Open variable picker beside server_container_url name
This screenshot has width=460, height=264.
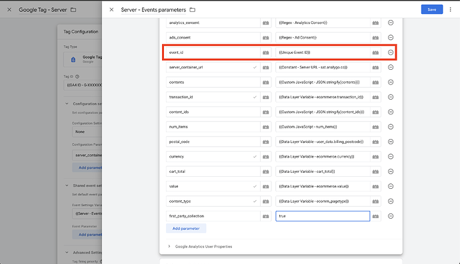tap(266, 68)
